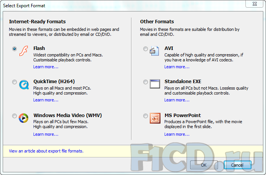Screen dimensions: 266x175
Task: Open Learn more link under MS PowerPoint
Action: coord(177,135)
